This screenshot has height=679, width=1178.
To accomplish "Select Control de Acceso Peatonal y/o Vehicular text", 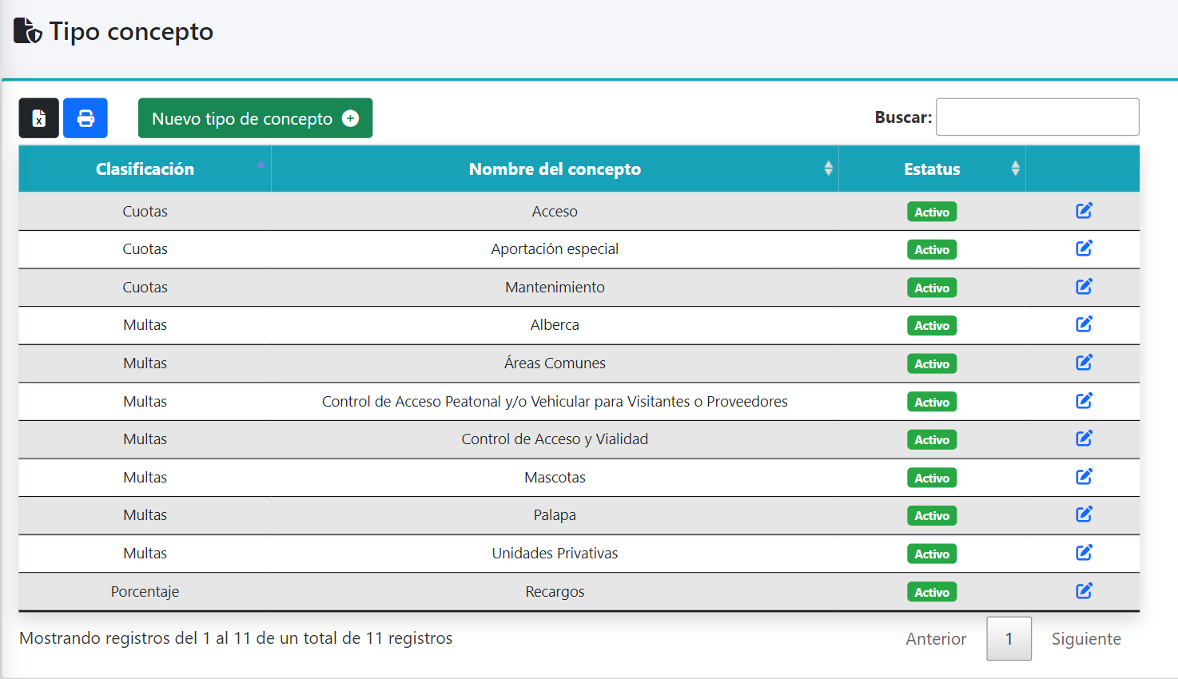I will point(555,402).
